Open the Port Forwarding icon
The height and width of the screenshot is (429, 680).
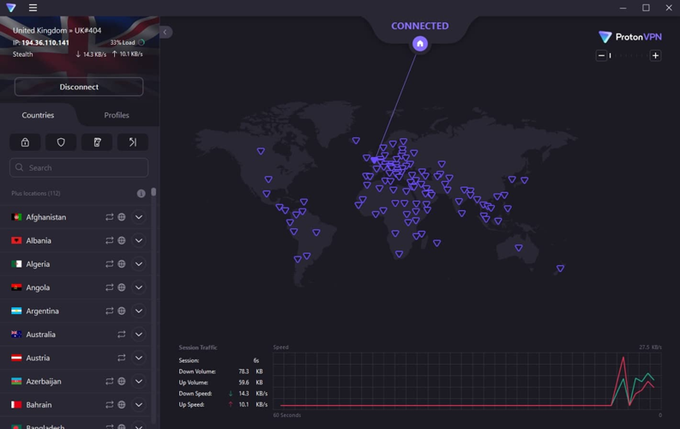pyautogui.click(x=133, y=142)
